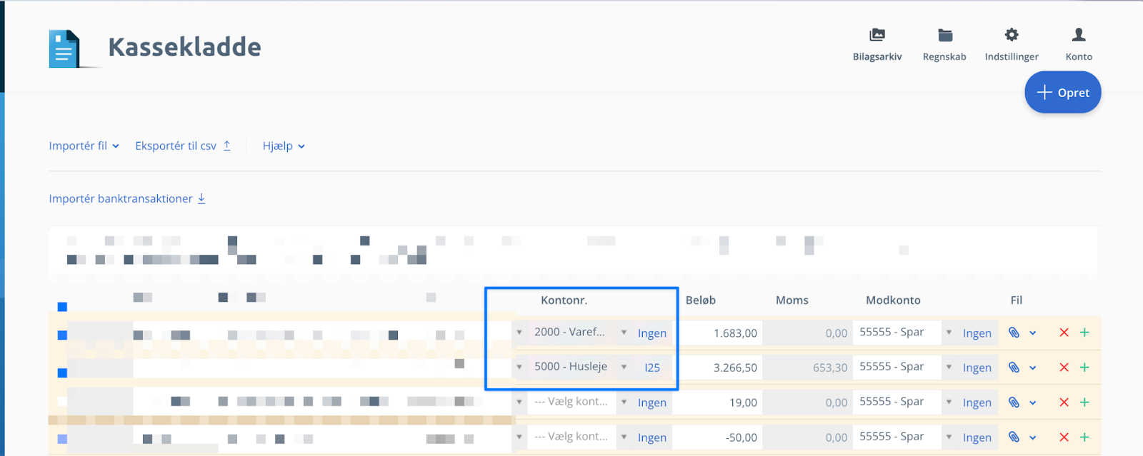Toggle checkbox for the 5000 - Husleje row
The width and height of the screenshot is (1143, 456).
point(62,373)
